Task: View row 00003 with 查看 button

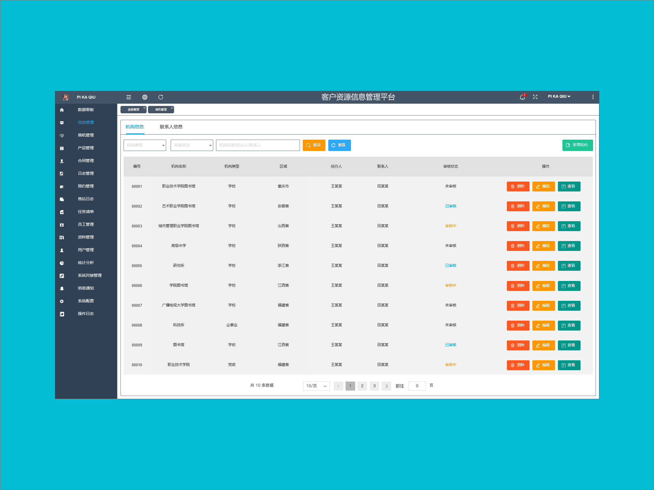Action: (569, 226)
